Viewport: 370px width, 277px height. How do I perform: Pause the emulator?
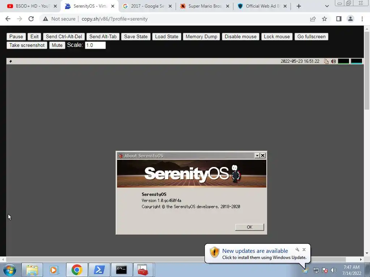pyautogui.click(x=16, y=36)
